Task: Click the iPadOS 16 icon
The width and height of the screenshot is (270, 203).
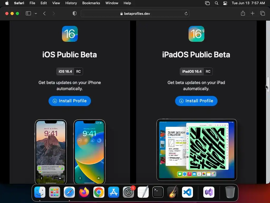Action: click(x=196, y=34)
